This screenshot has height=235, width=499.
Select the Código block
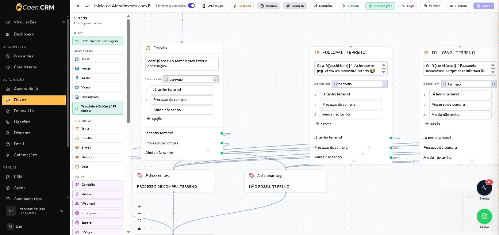pyautogui.click(x=98, y=232)
